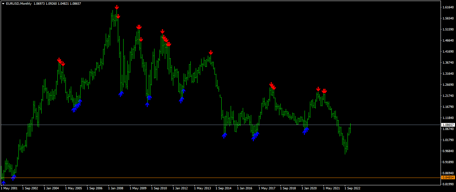Click price scale label 0.96840
Screen dimensions: 456x192
(x=448, y=151)
